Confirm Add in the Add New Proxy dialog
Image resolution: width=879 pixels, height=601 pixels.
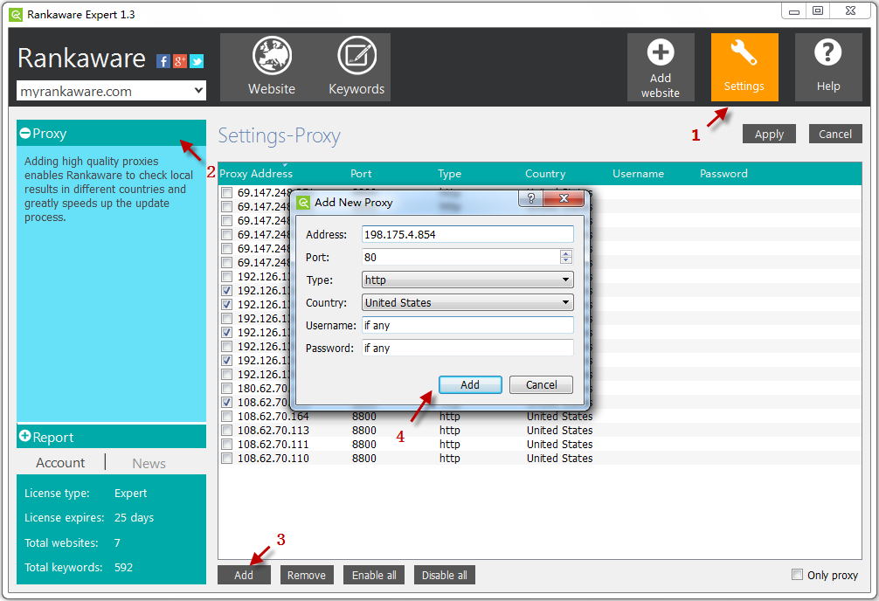pos(470,384)
